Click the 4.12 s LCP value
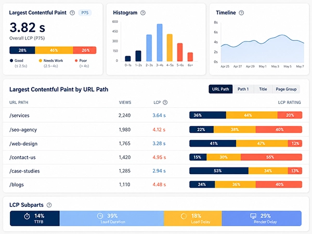Image resolution: width=312 pixels, height=234 pixels. coord(159,129)
